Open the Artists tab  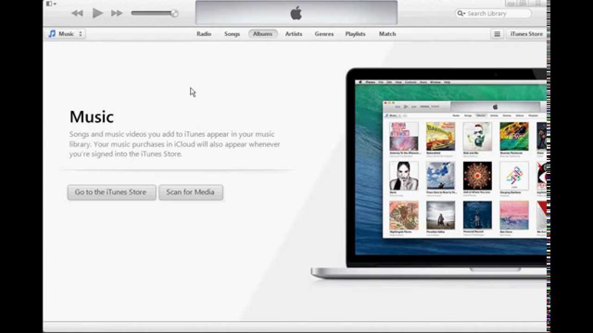coord(294,34)
